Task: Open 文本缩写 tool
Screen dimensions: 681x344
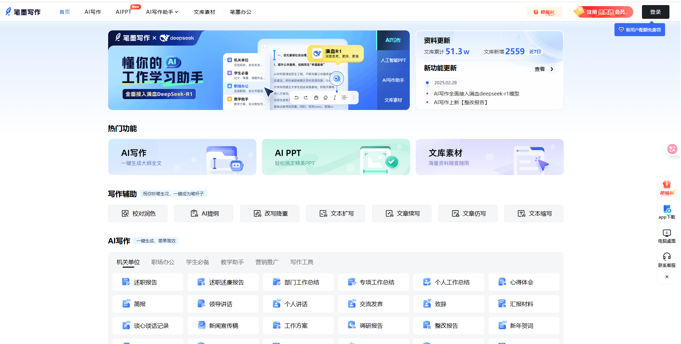Action: [x=534, y=213]
